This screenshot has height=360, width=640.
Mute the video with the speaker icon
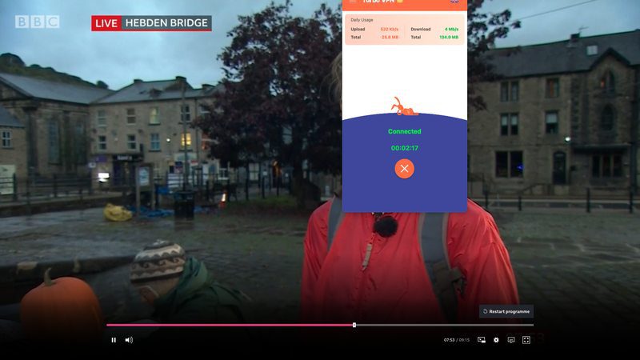point(129,340)
